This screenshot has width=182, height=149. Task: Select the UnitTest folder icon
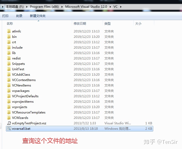pyautogui.click(x=9, y=69)
